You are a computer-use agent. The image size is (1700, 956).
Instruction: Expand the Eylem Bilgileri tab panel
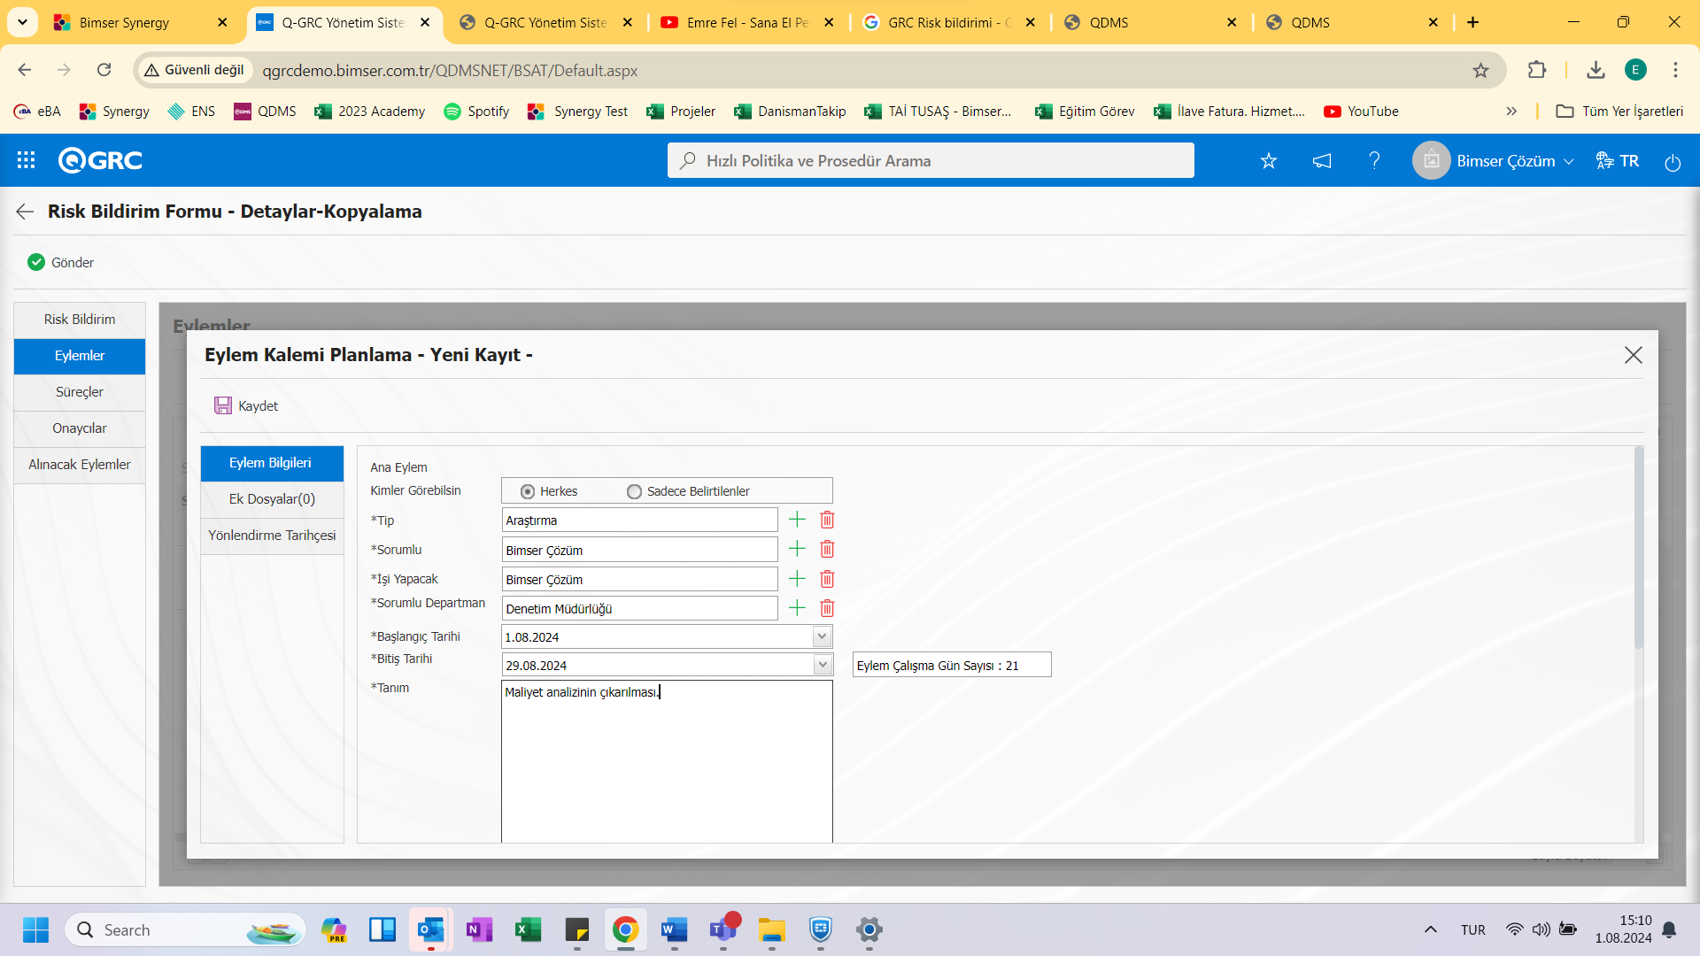(x=271, y=462)
